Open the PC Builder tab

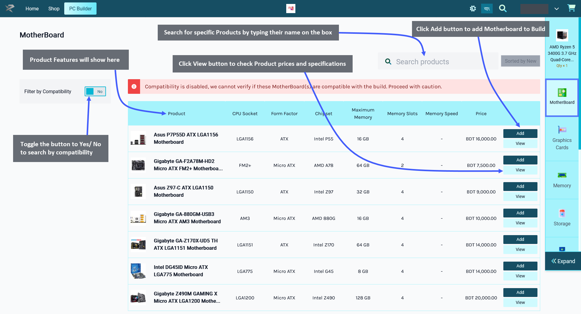point(80,9)
